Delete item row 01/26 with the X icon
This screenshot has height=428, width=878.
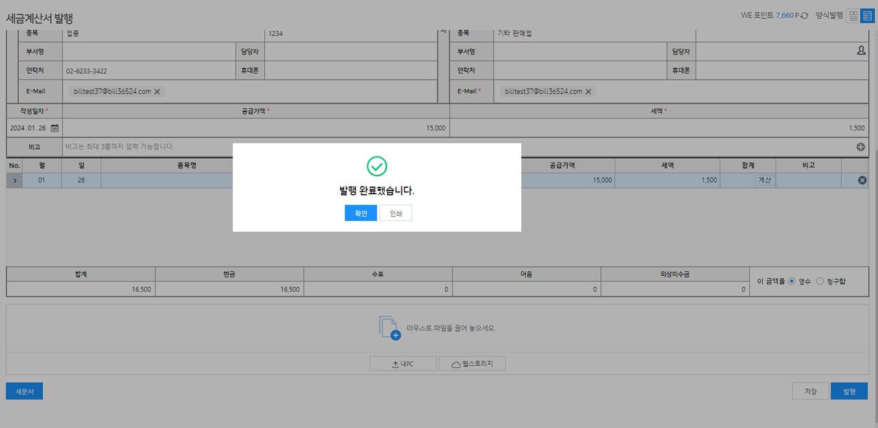pyautogui.click(x=862, y=180)
